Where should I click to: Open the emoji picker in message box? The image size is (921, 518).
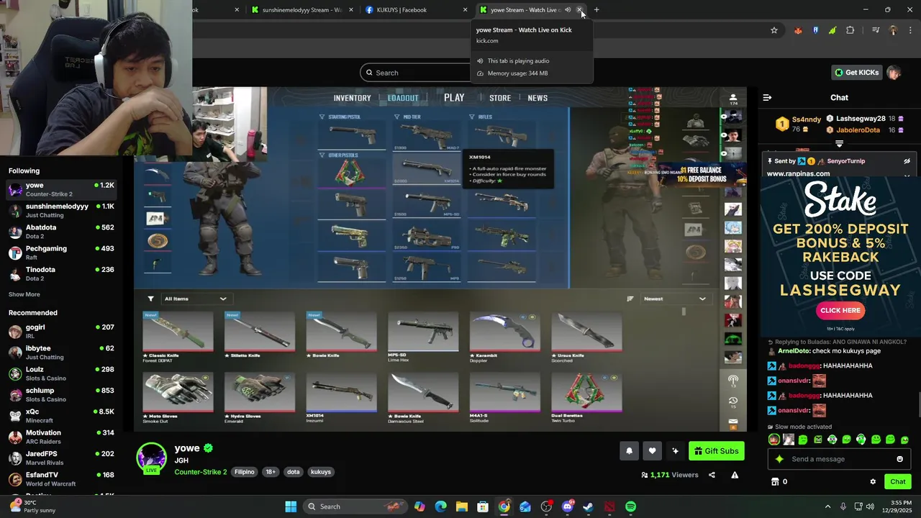click(899, 459)
